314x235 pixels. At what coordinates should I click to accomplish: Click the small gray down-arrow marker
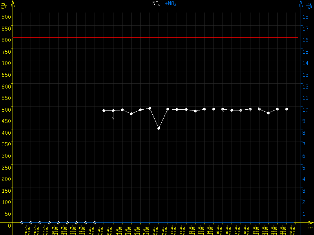[x=113, y=117]
